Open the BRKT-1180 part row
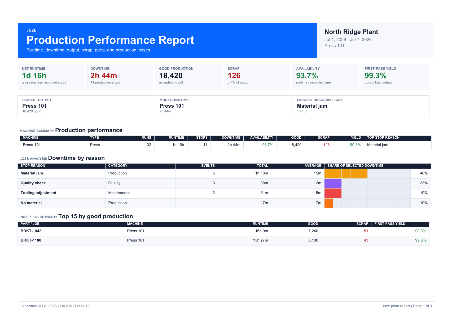 [x=223, y=240]
